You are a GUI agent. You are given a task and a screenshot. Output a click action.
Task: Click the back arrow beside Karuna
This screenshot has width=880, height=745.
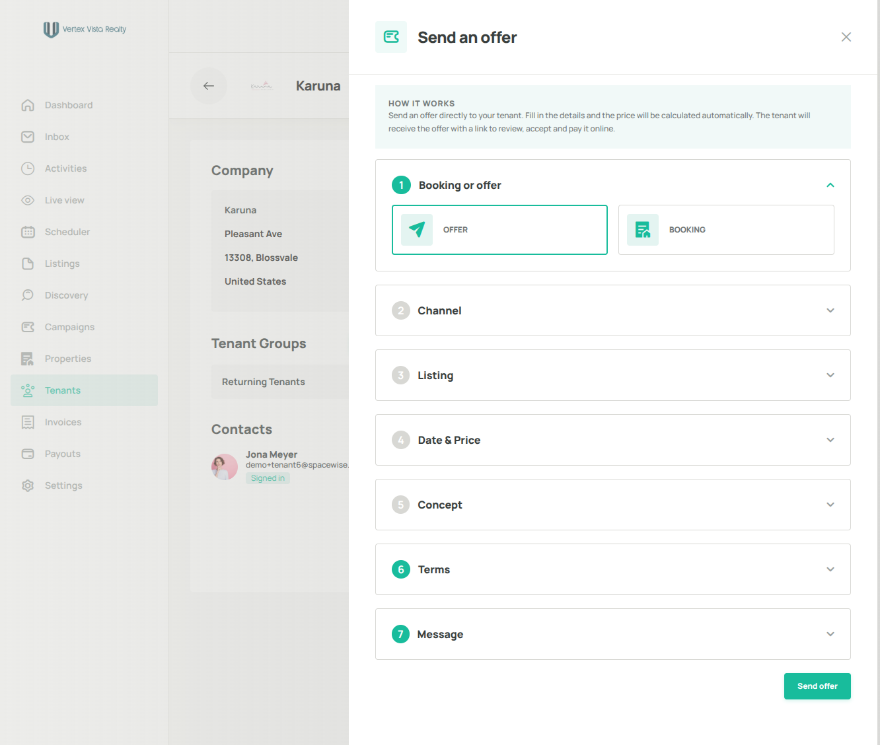(209, 86)
